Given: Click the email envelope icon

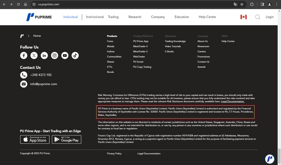Looking at the screenshot, I should point(24,84).
